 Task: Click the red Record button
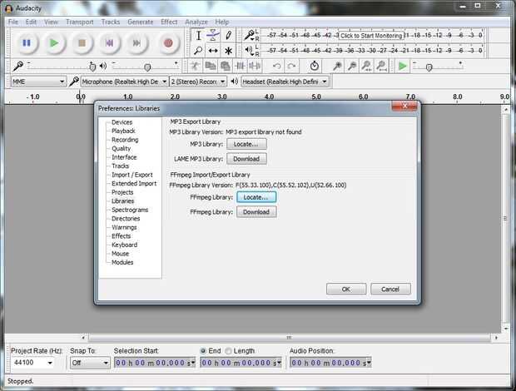click(168, 42)
